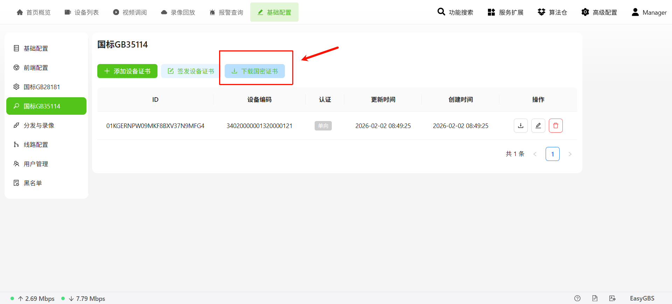Click the 共 1 条 total count

515,154
